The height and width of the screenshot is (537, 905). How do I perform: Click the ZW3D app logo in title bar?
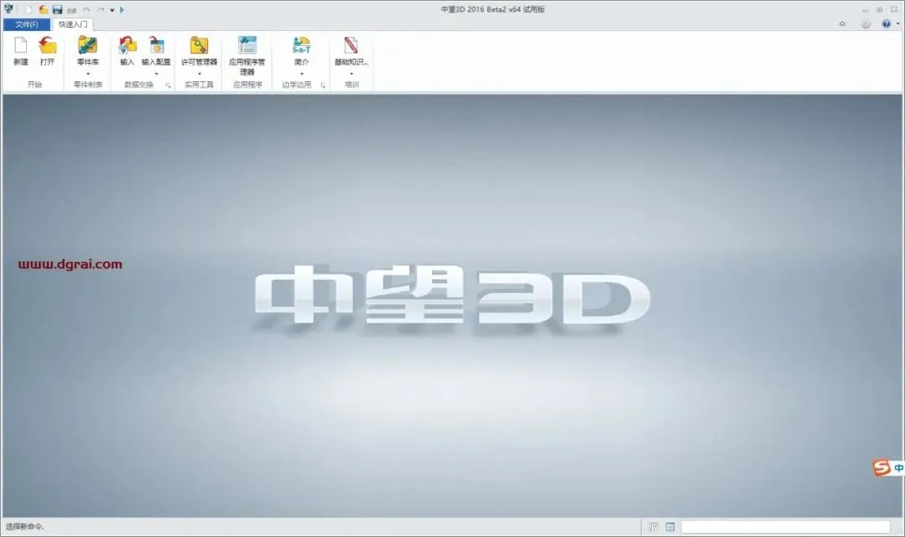tap(8, 8)
